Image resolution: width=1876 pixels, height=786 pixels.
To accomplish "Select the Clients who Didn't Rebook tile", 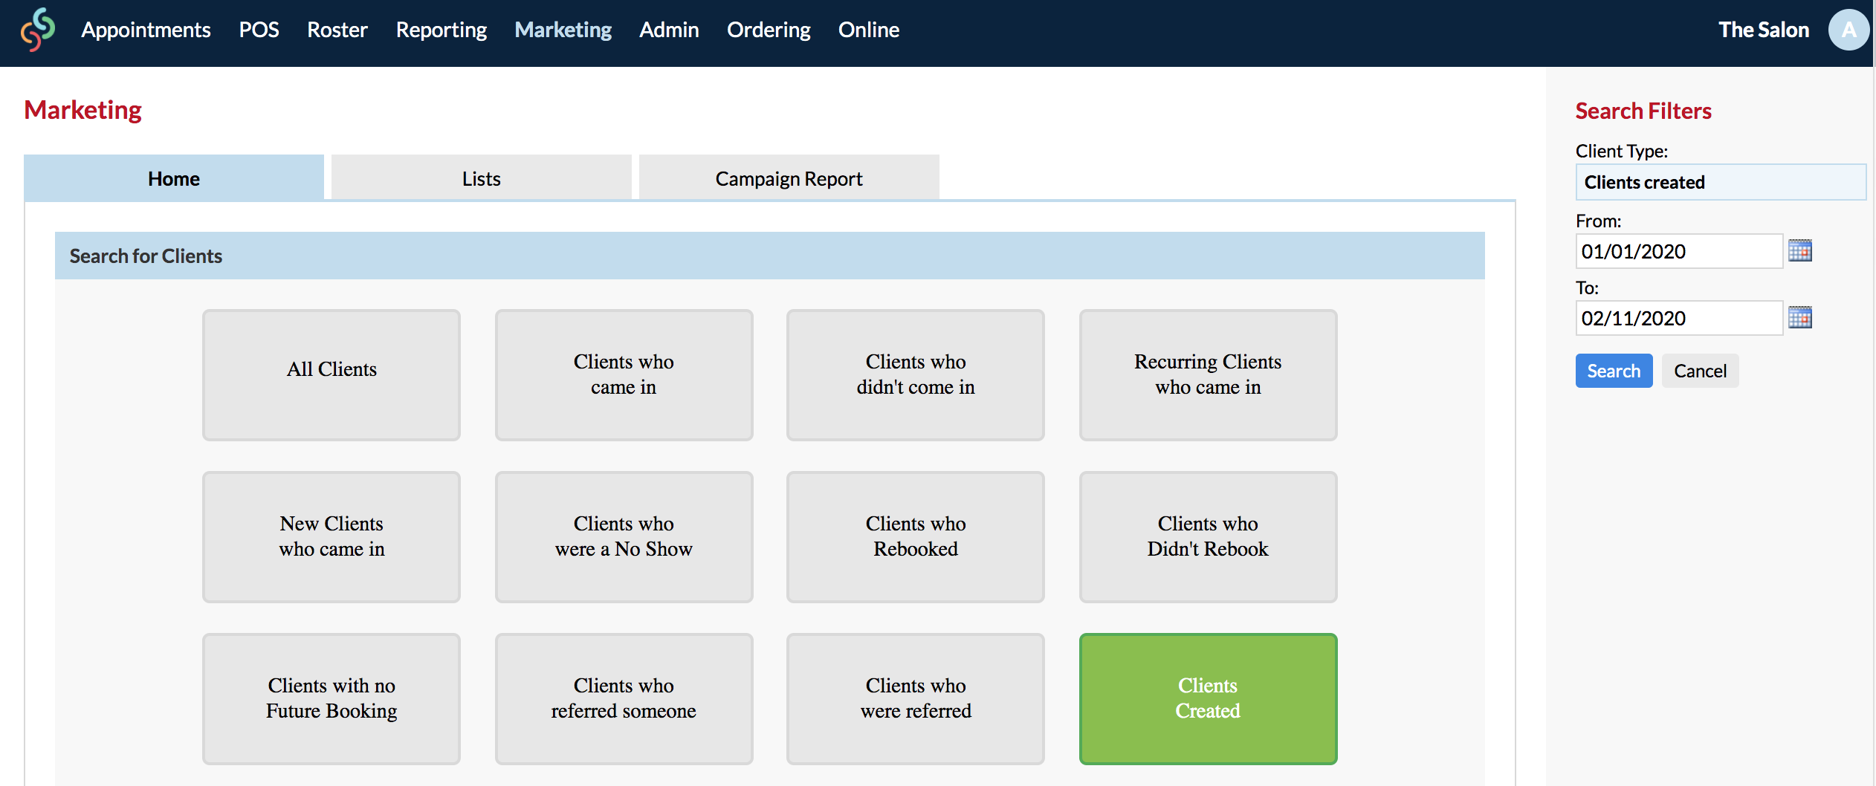I will coord(1208,537).
